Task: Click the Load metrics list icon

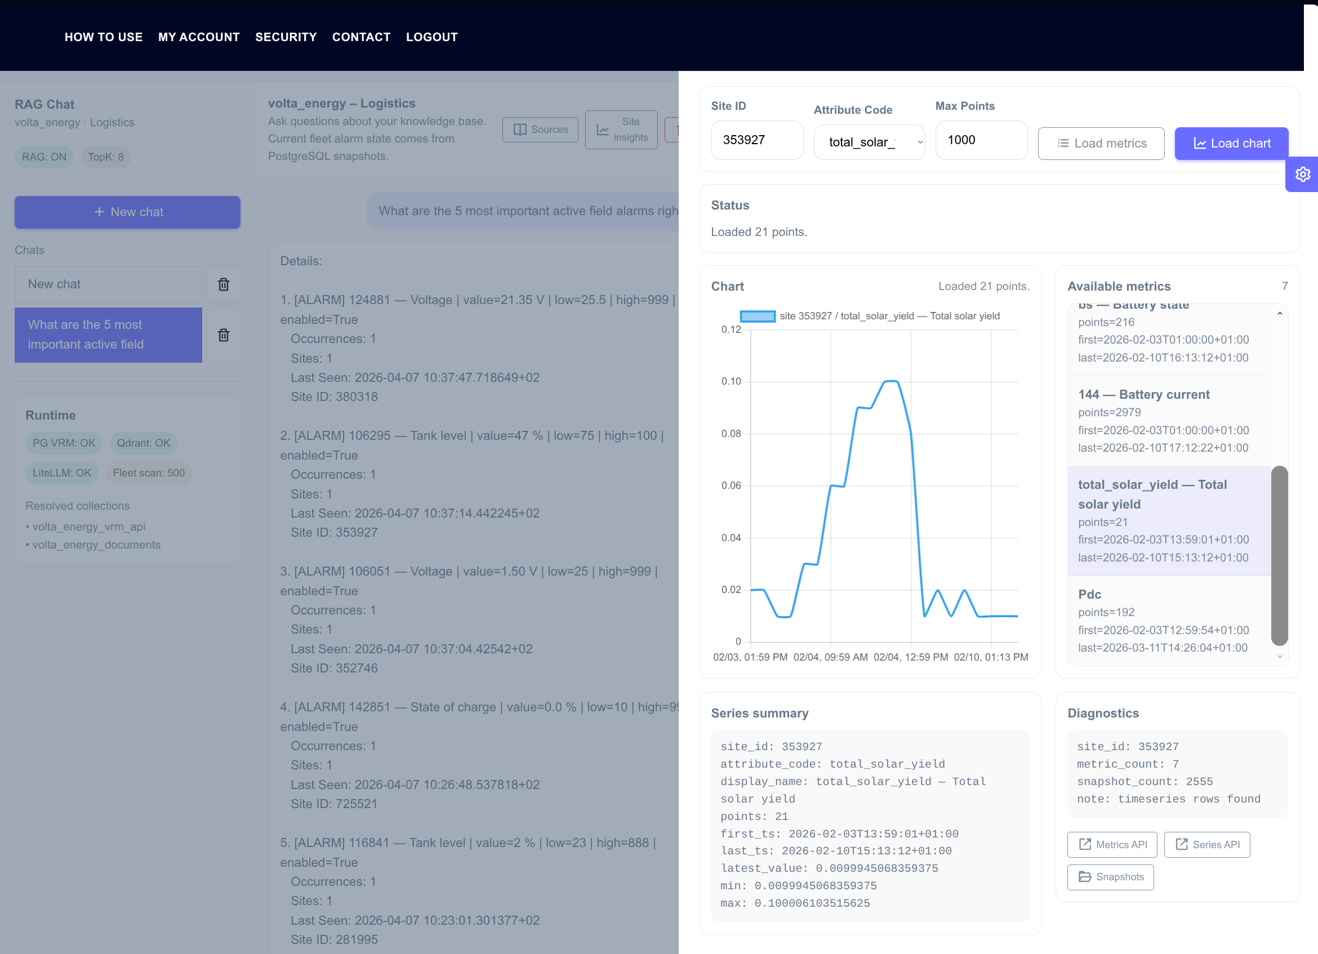Action: pyautogui.click(x=1063, y=143)
